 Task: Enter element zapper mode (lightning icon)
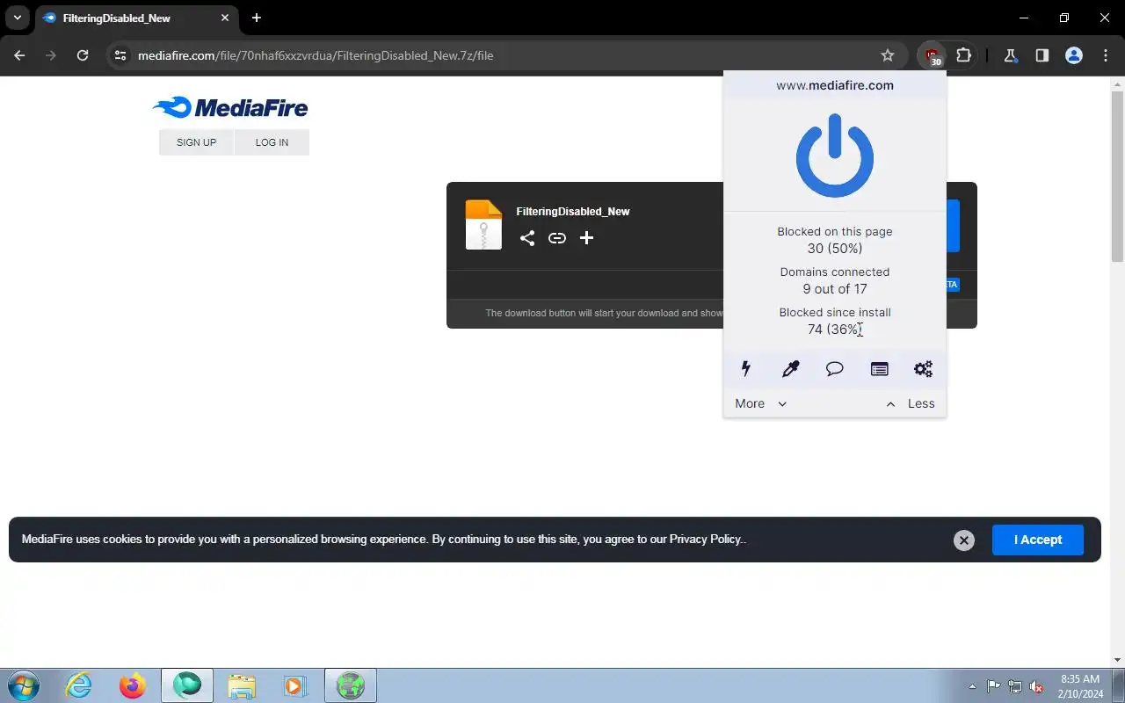[746, 369]
